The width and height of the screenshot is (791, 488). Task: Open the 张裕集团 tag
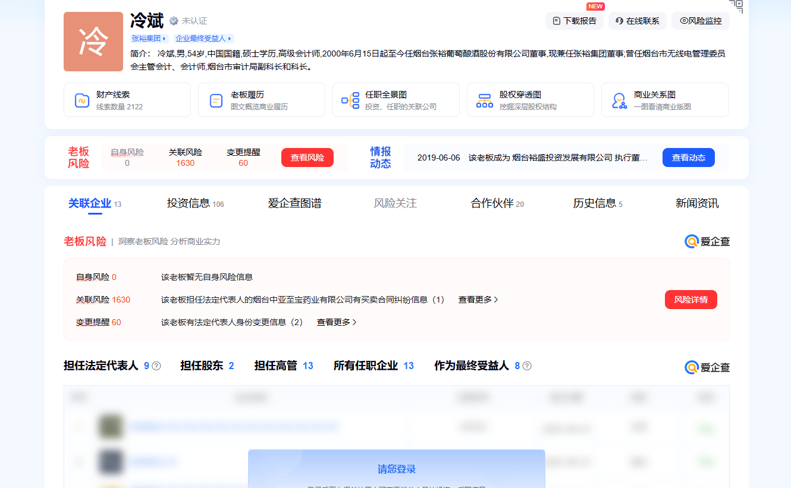150,38
